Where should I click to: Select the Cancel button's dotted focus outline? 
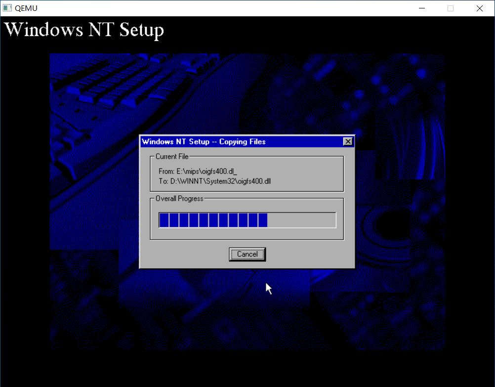click(247, 254)
